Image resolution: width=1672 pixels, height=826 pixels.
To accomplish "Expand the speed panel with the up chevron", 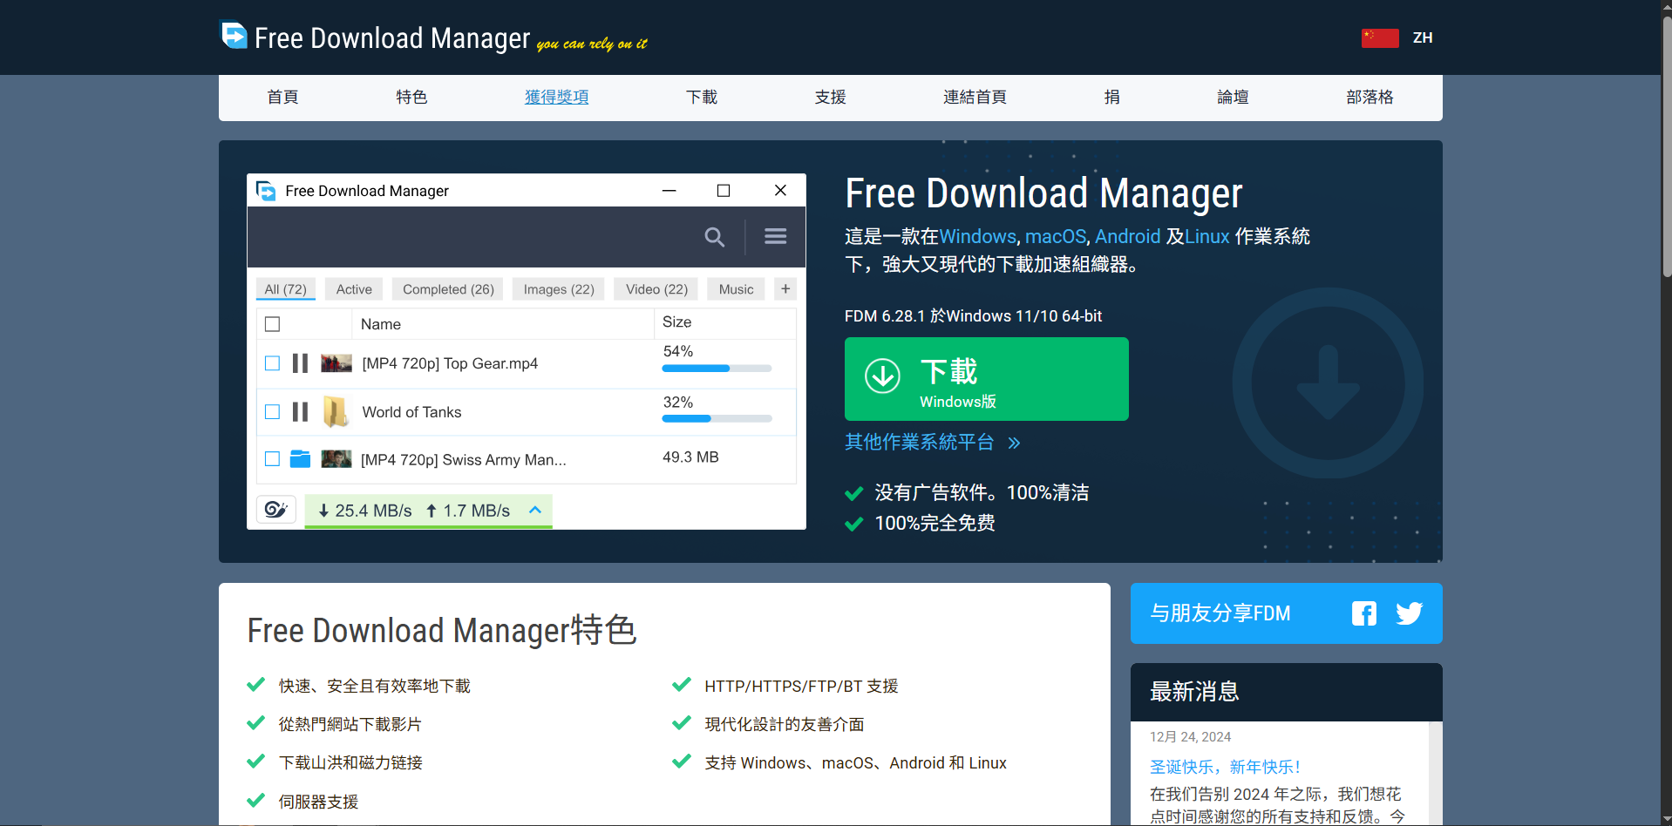I will [x=535, y=510].
